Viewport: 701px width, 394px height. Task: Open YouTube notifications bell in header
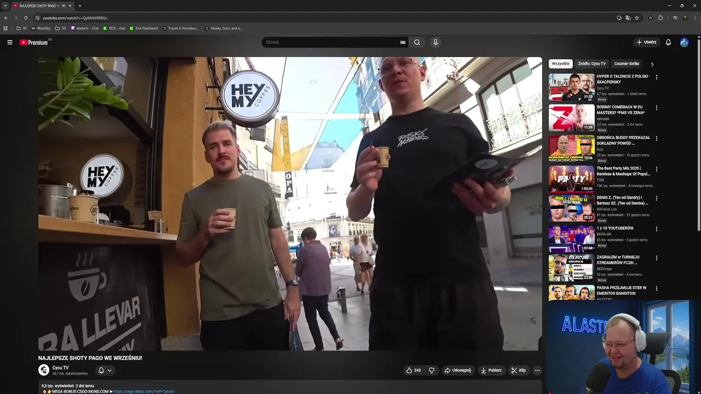point(668,42)
